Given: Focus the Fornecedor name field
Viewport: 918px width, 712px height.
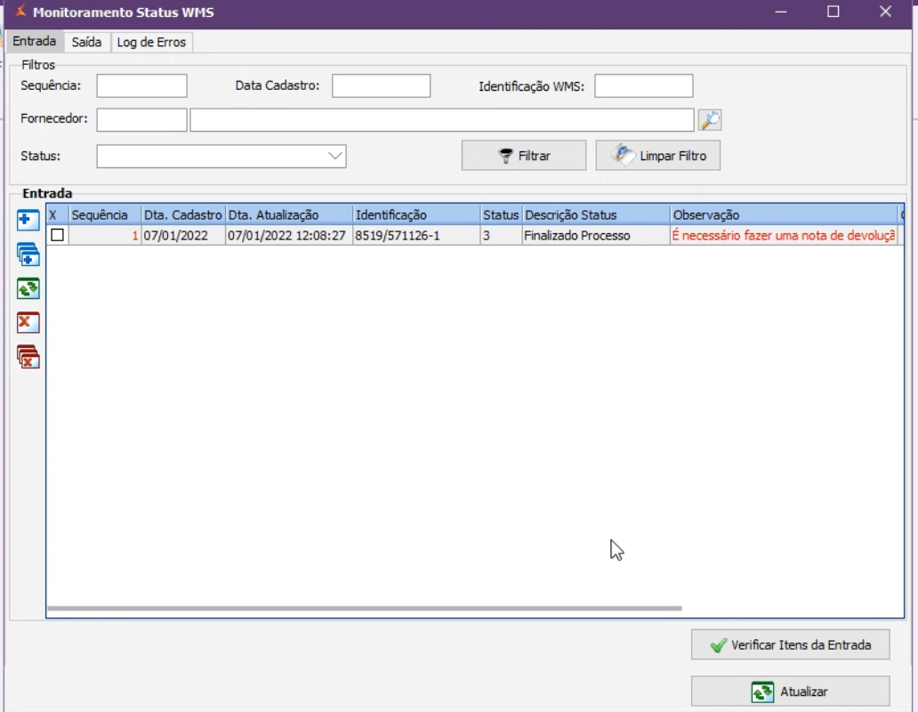Looking at the screenshot, I should tap(442, 120).
